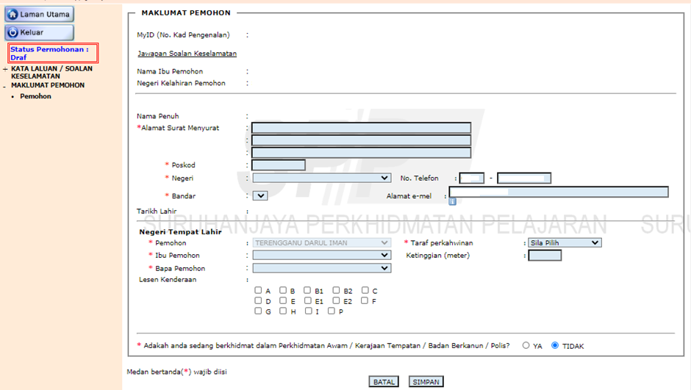
Task: Open the Ibu Pemohon state dropdown
Action: click(322, 256)
